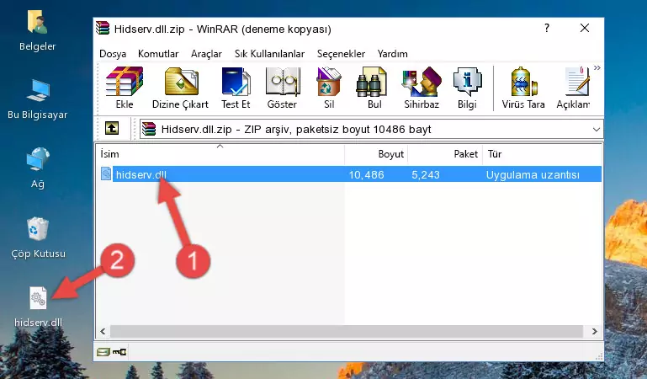Show archive Bilgi info
The height and width of the screenshot is (379, 647).
[x=467, y=88]
